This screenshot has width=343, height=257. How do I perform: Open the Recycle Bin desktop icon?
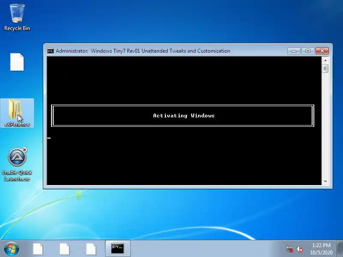[x=17, y=18]
